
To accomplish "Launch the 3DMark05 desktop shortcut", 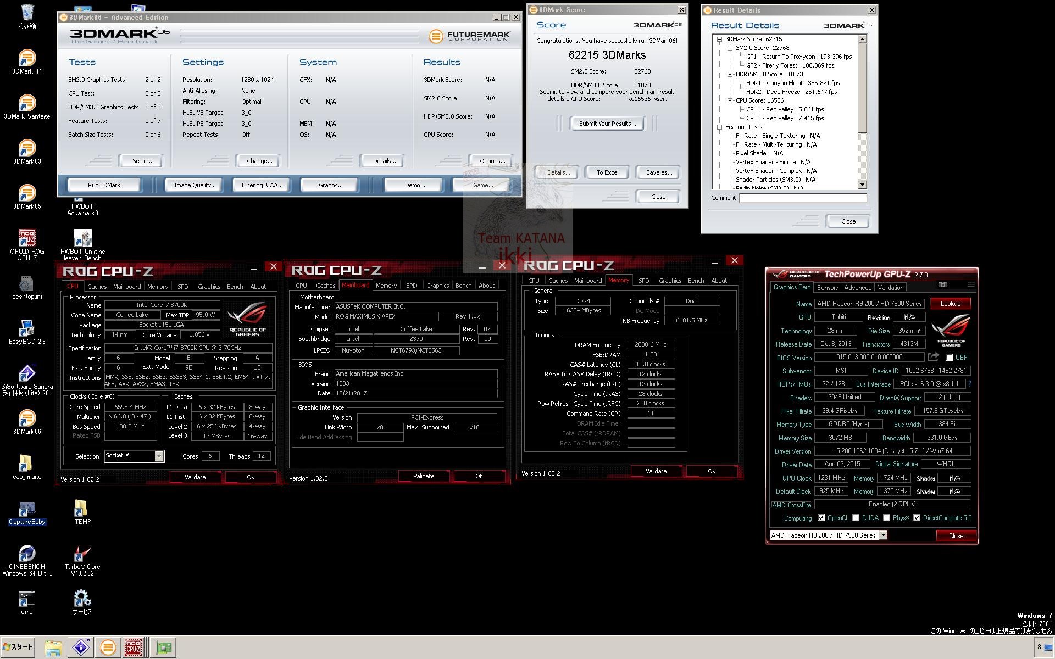I will coord(27,197).
